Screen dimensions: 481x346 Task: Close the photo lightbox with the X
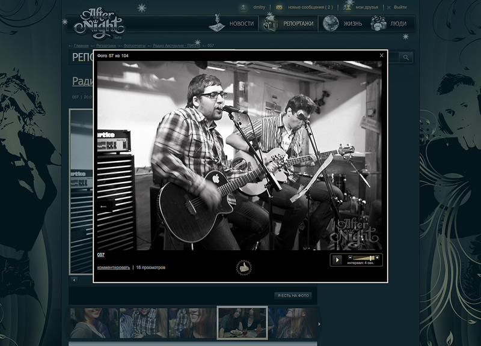[382, 55]
